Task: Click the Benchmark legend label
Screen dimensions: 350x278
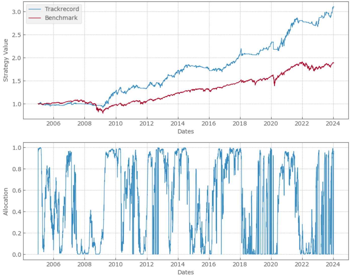Action: pyautogui.click(x=61, y=18)
